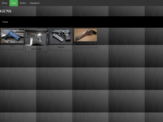Click the Pistols section label
Screen dimensions: 163x122
click(x=5, y=22)
